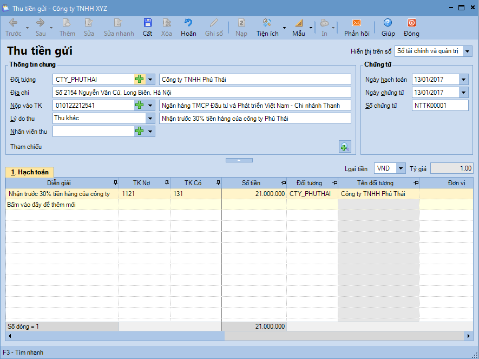Viewport: 479px width, 359px height.
Task: Click the In print icon
Action: (x=324, y=28)
